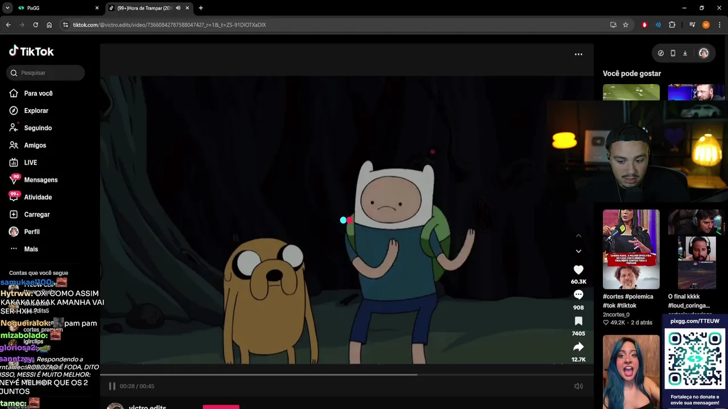Pause the video playback
The height and width of the screenshot is (409, 728).
click(112, 386)
